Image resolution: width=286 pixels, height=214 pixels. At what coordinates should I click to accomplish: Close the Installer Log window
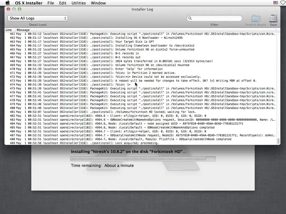pos(8,9)
